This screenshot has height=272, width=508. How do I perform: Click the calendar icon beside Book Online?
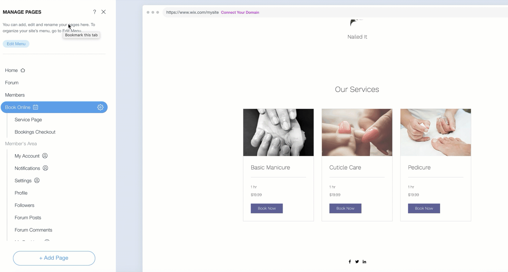(x=35, y=107)
